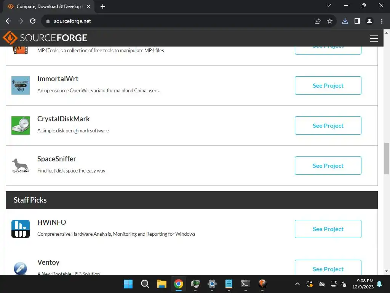The height and width of the screenshot is (293, 390).
Task: Click the Ventoy project icon
Action: 21,268
